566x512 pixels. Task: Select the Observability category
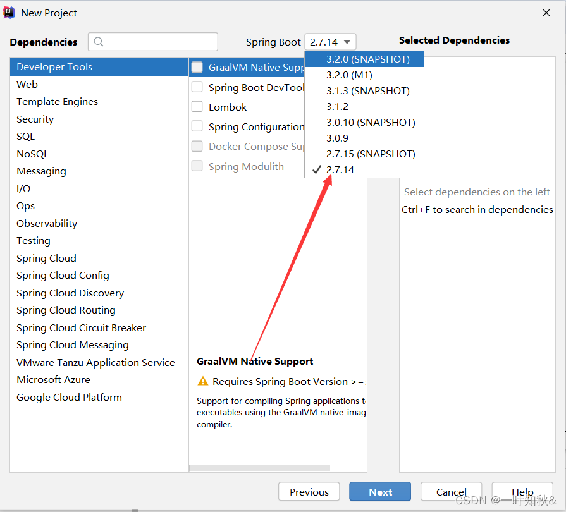pyautogui.click(x=99, y=223)
